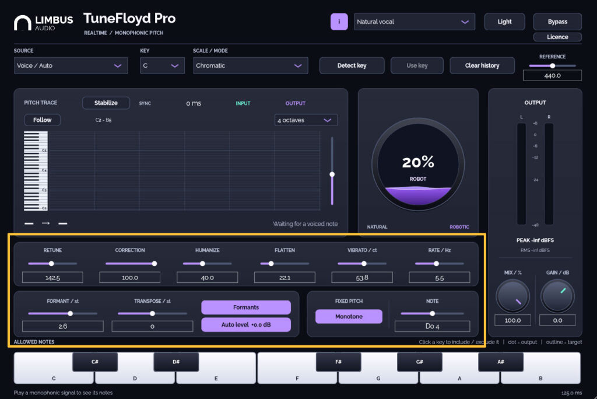Open the Licence button

[x=557, y=37]
